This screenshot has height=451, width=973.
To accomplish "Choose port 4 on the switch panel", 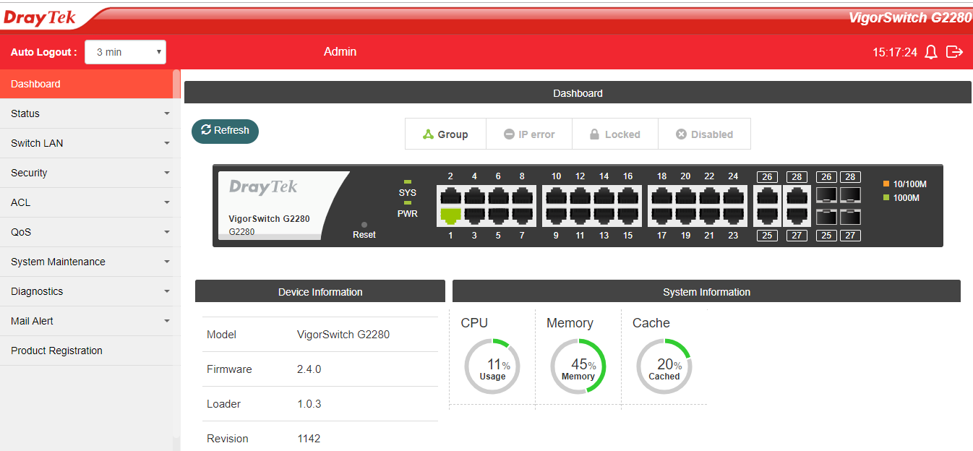I will pos(474,196).
